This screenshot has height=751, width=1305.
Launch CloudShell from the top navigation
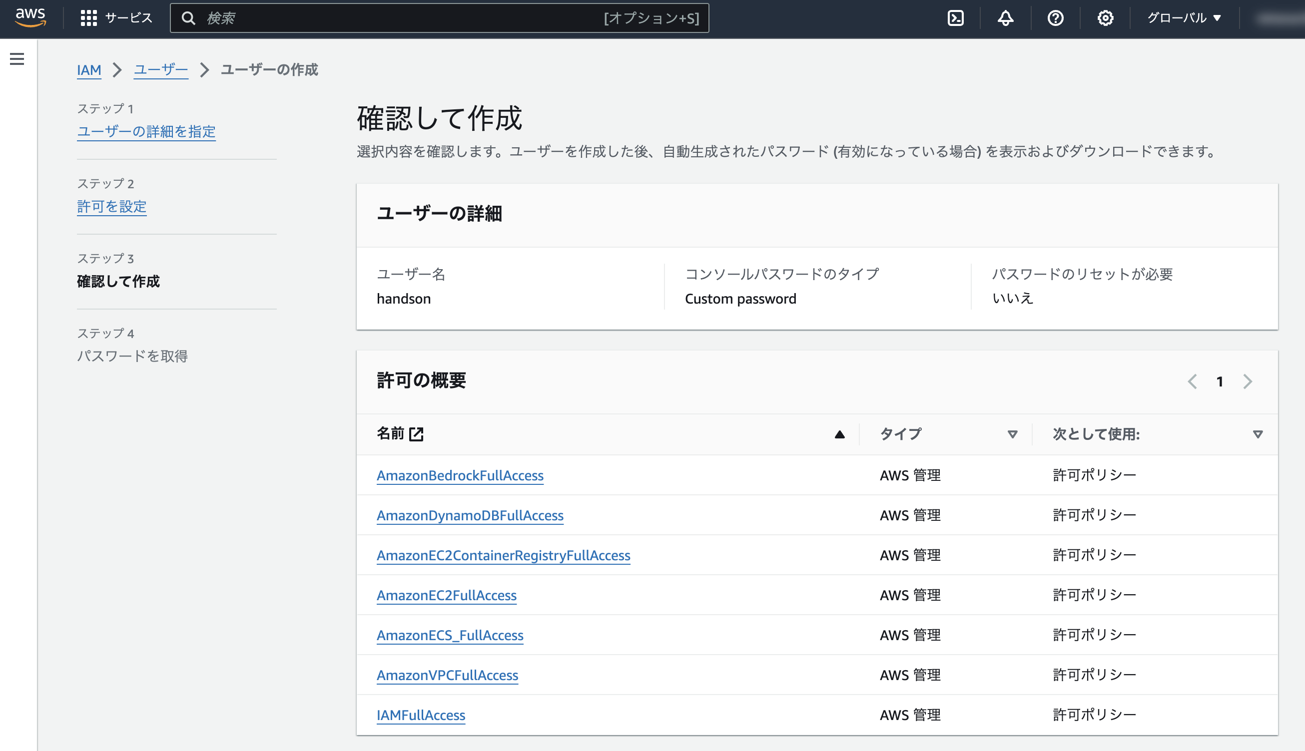coord(956,17)
